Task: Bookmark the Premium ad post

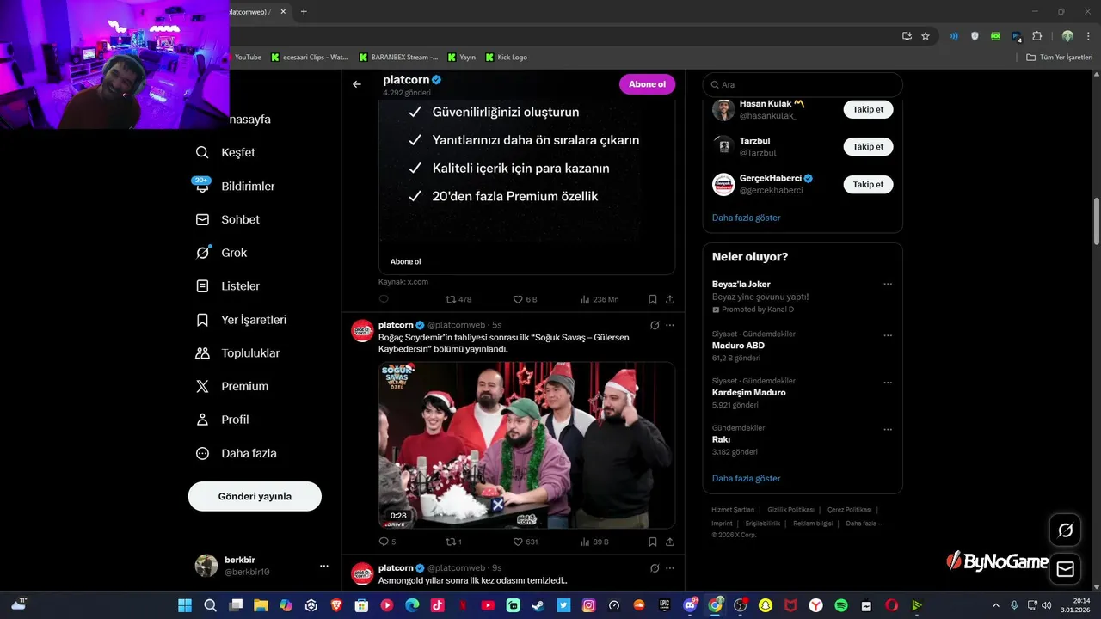Action: pyautogui.click(x=653, y=299)
